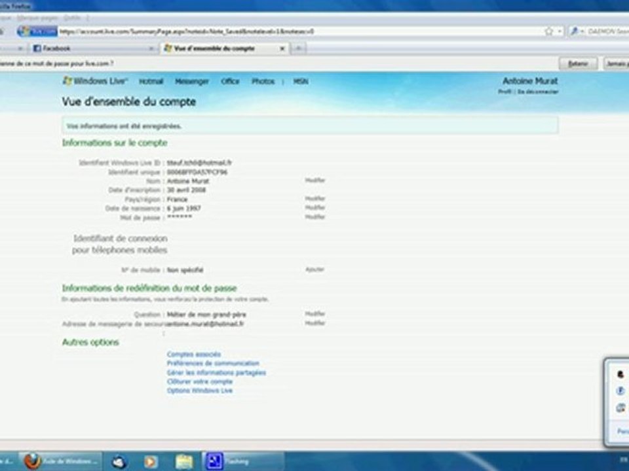Open Office in the Windows Live header
This screenshot has height=471, width=629.
(230, 81)
